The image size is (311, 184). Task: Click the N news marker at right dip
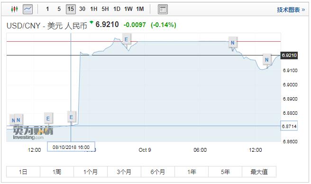point(267,60)
